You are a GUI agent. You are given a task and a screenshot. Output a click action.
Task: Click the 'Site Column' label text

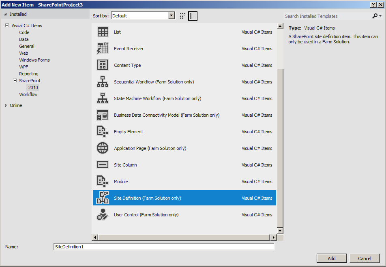(125, 165)
